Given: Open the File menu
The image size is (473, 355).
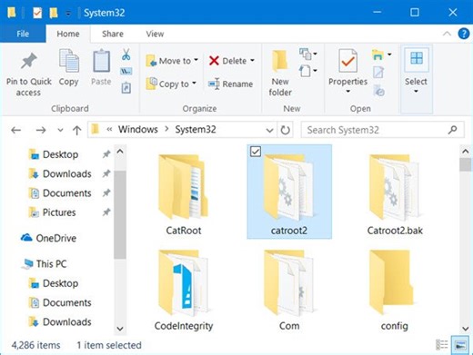Looking at the screenshot, I should click(23, 34).
